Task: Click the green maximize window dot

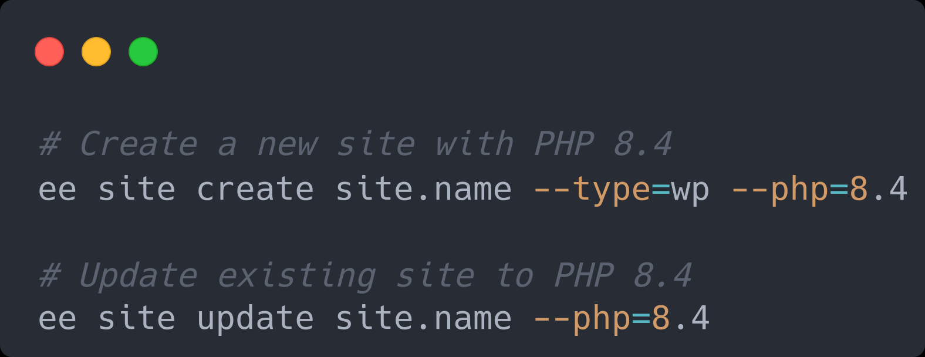Action: (x=143, y=52)
